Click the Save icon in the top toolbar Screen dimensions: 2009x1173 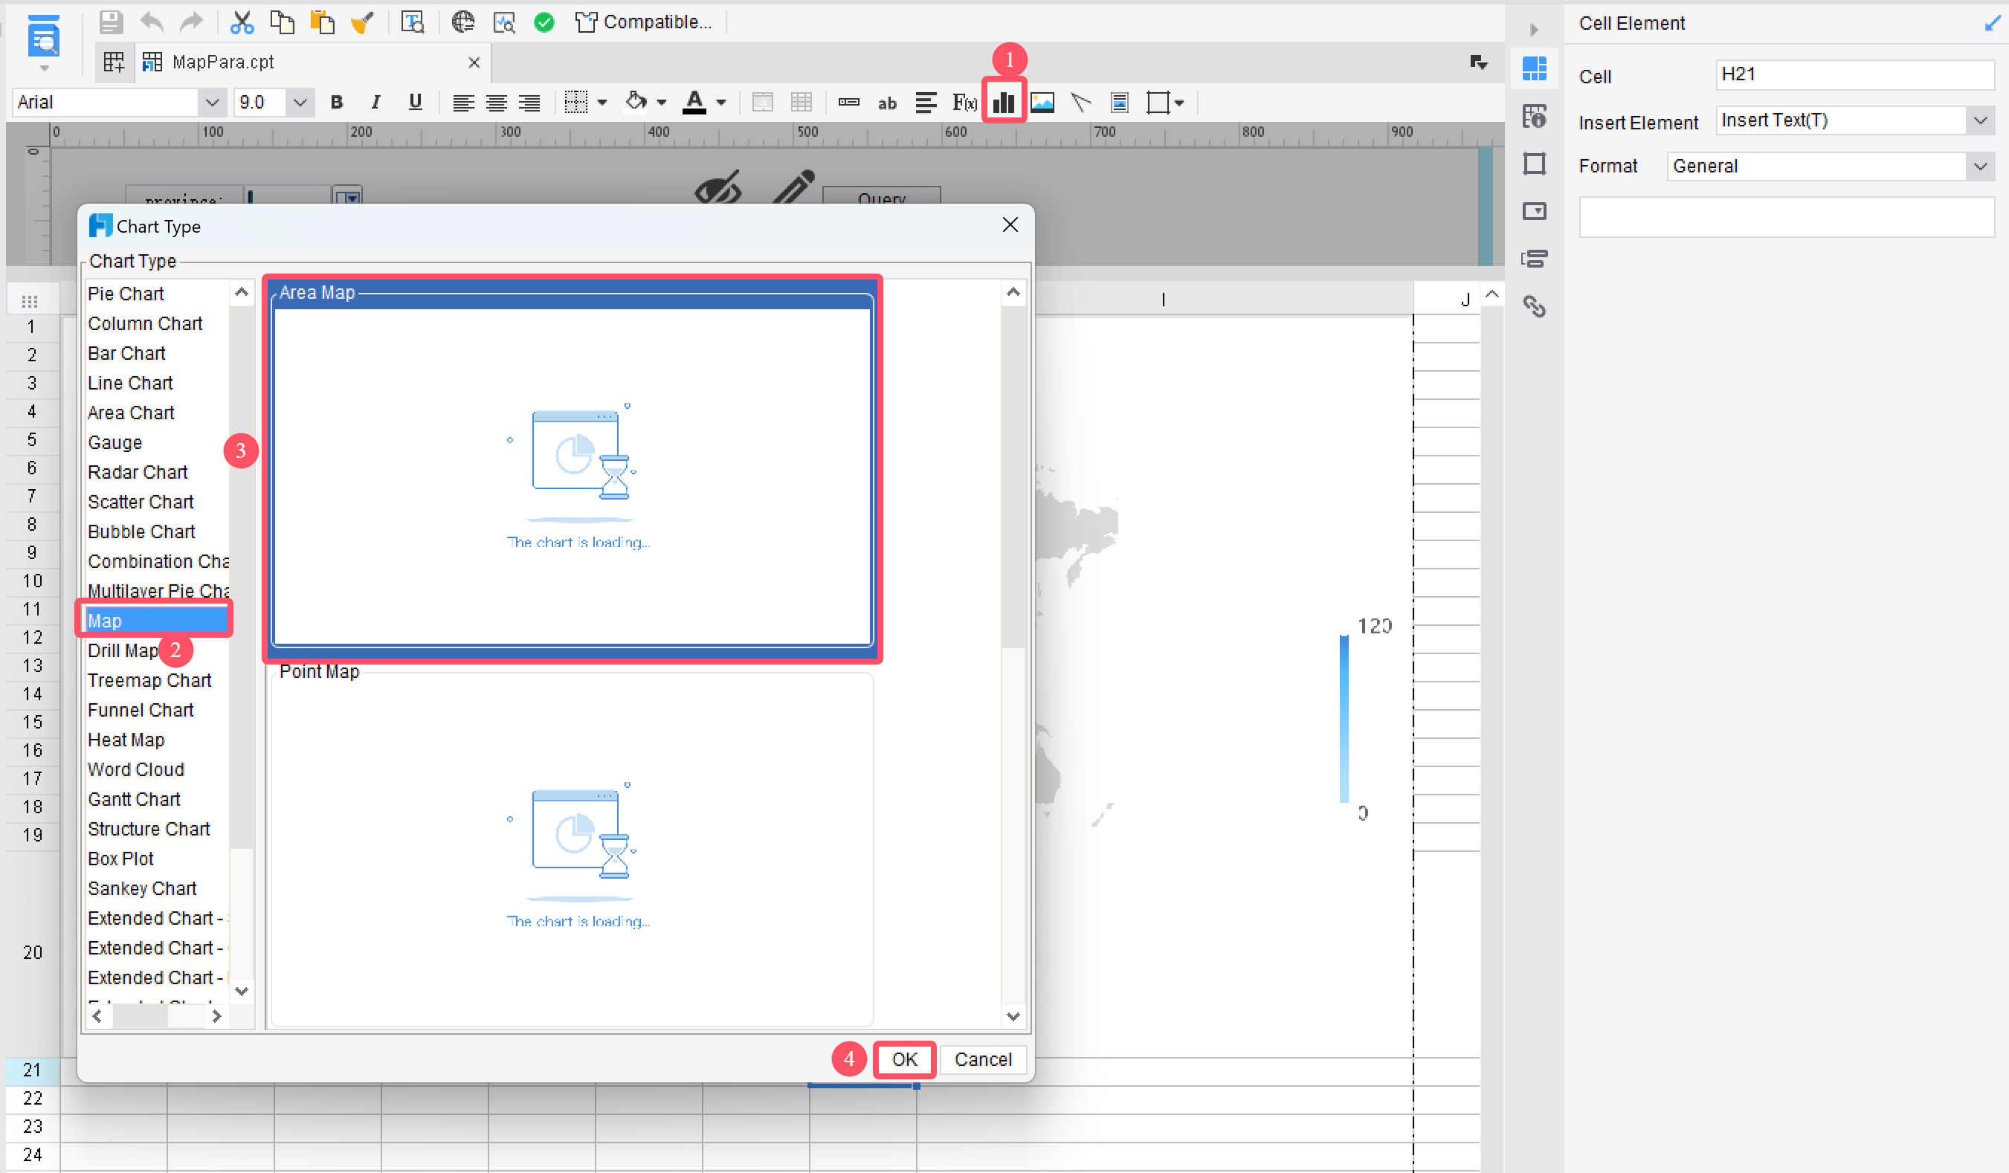[x=110, y=22]
